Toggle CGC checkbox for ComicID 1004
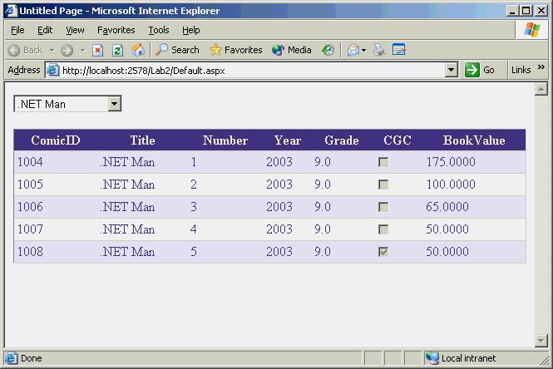This screenshot has width=553, height=369. click(383, 162)
